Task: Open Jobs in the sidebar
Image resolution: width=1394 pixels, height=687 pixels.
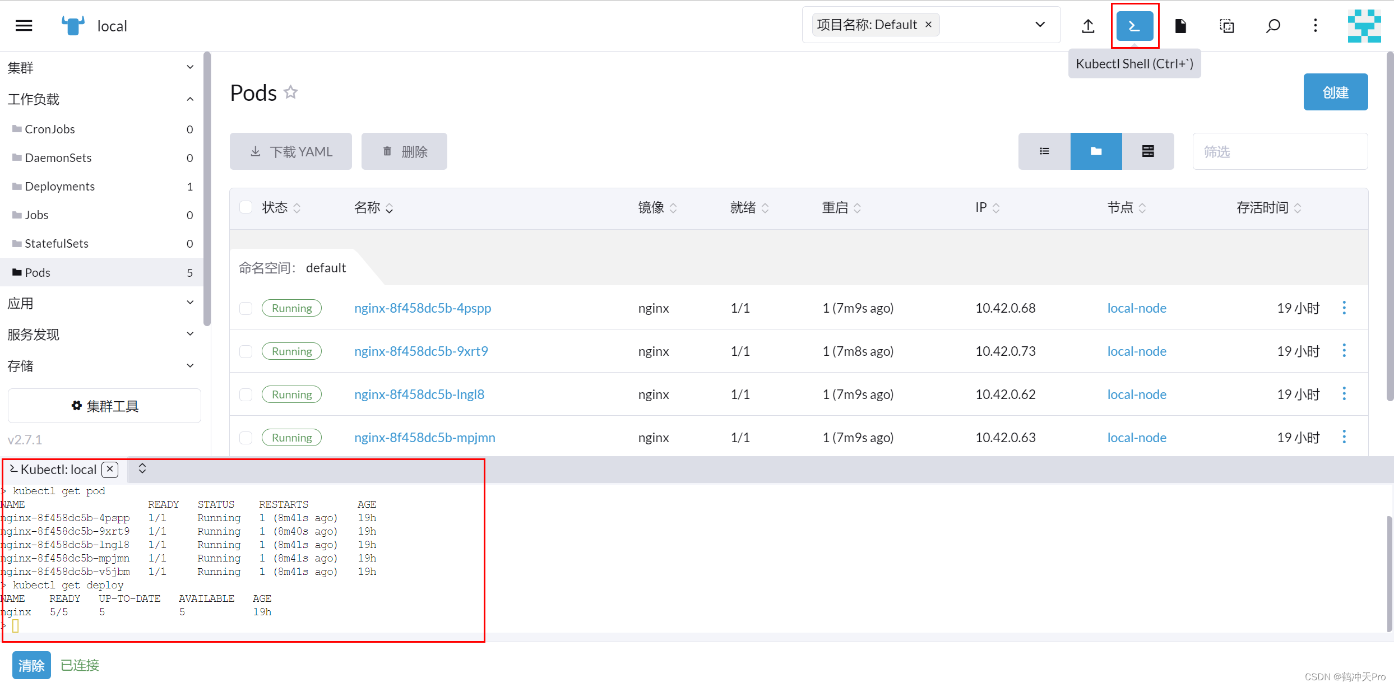Action: (101, 215)
